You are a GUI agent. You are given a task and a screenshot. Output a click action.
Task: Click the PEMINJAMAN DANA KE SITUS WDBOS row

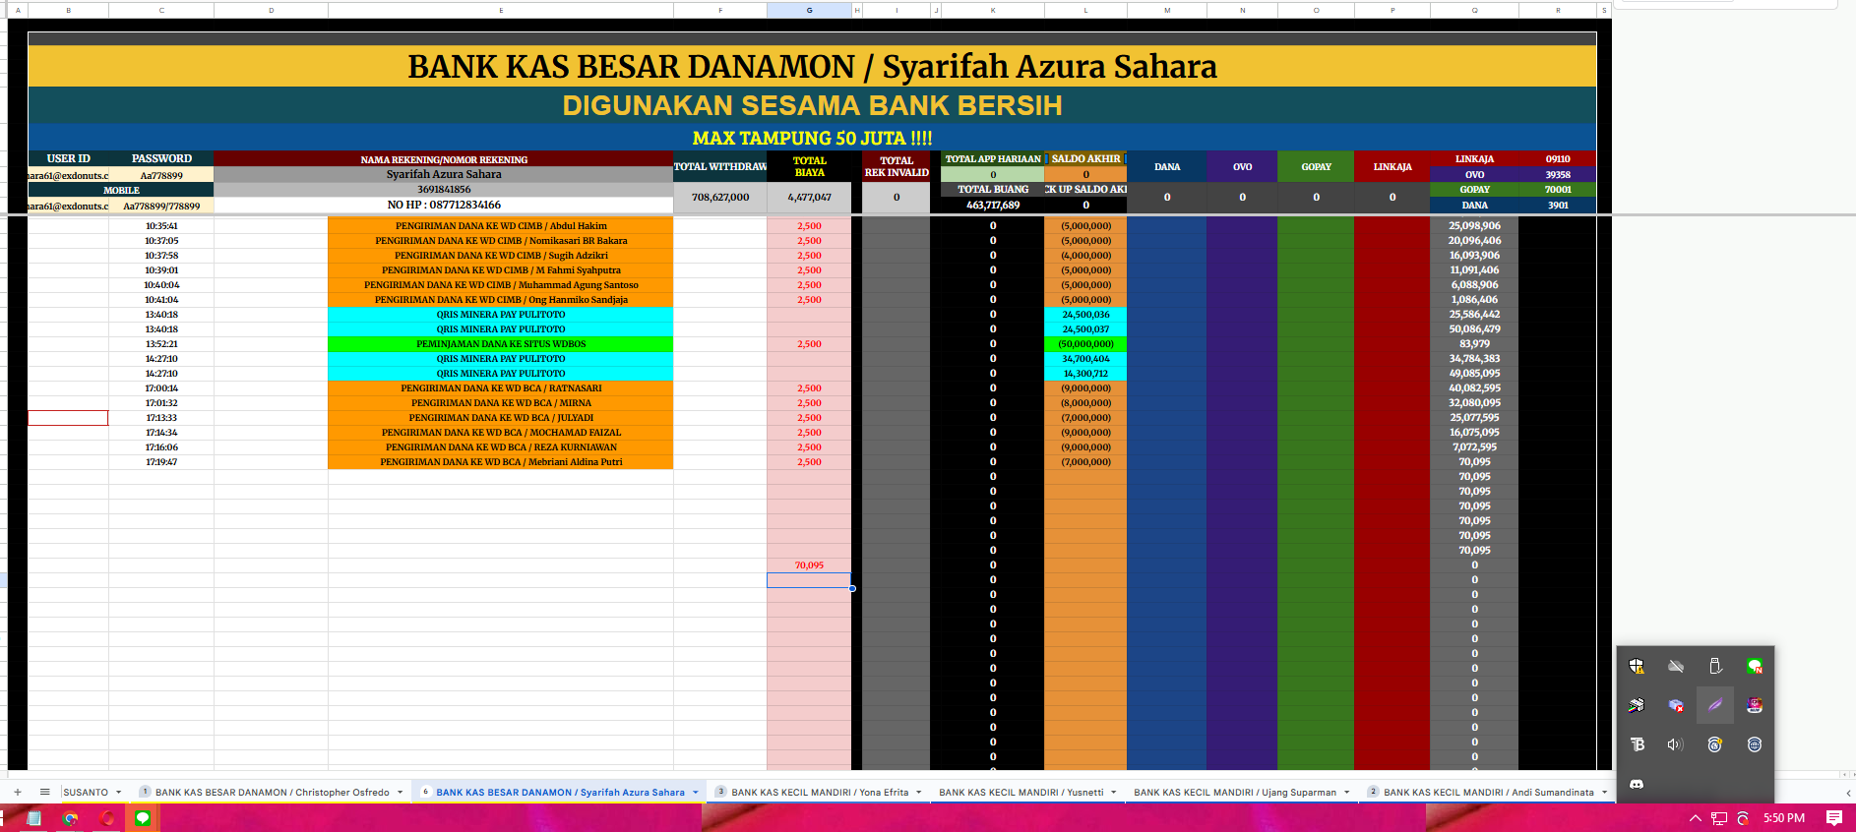click(501, 344)
